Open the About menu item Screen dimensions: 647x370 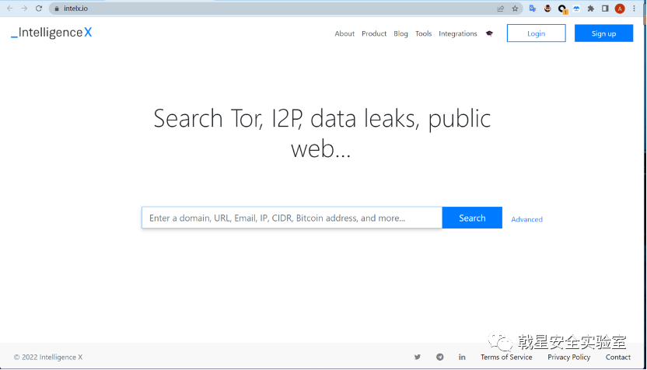coord(344,34)
